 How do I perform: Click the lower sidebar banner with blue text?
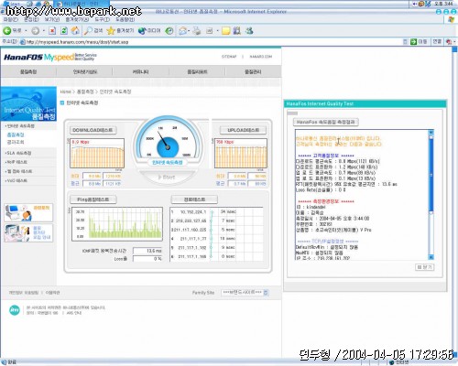28,233
